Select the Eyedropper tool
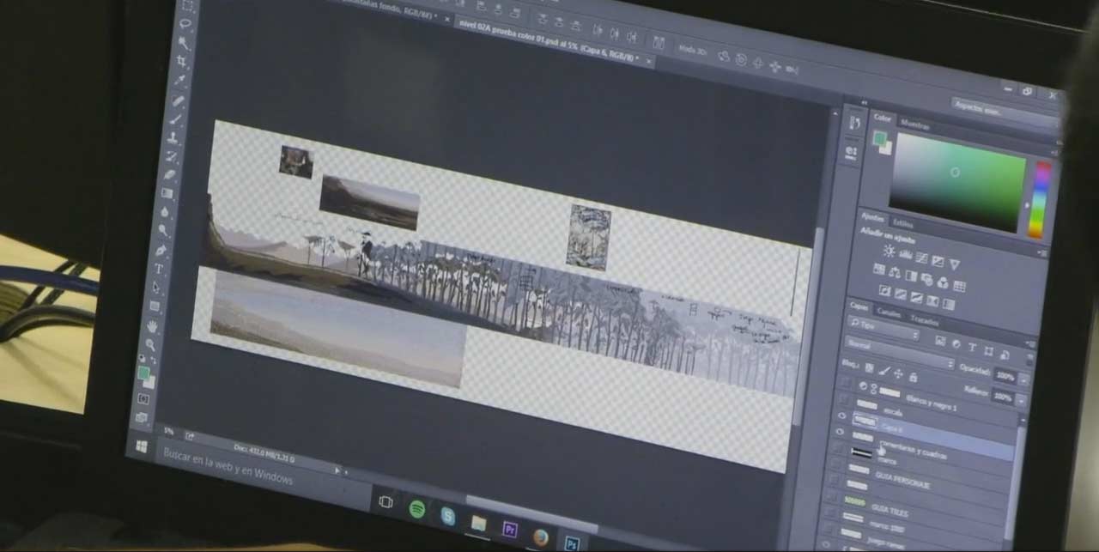Screen dimensions: 1099x552 click(179, 79)
